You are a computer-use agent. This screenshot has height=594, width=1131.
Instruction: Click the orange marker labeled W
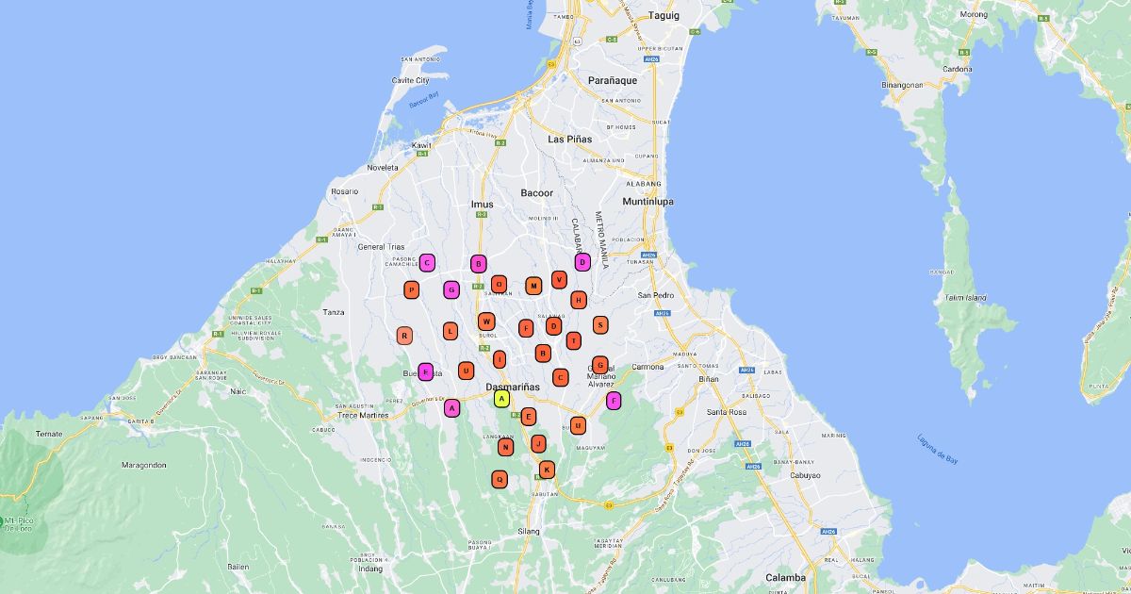click(486, 321)
